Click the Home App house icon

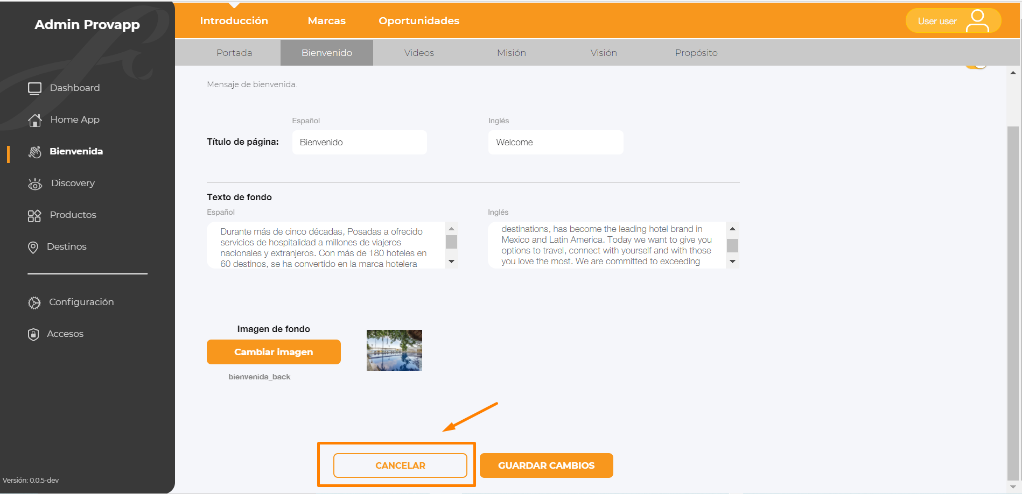point(34,120)
